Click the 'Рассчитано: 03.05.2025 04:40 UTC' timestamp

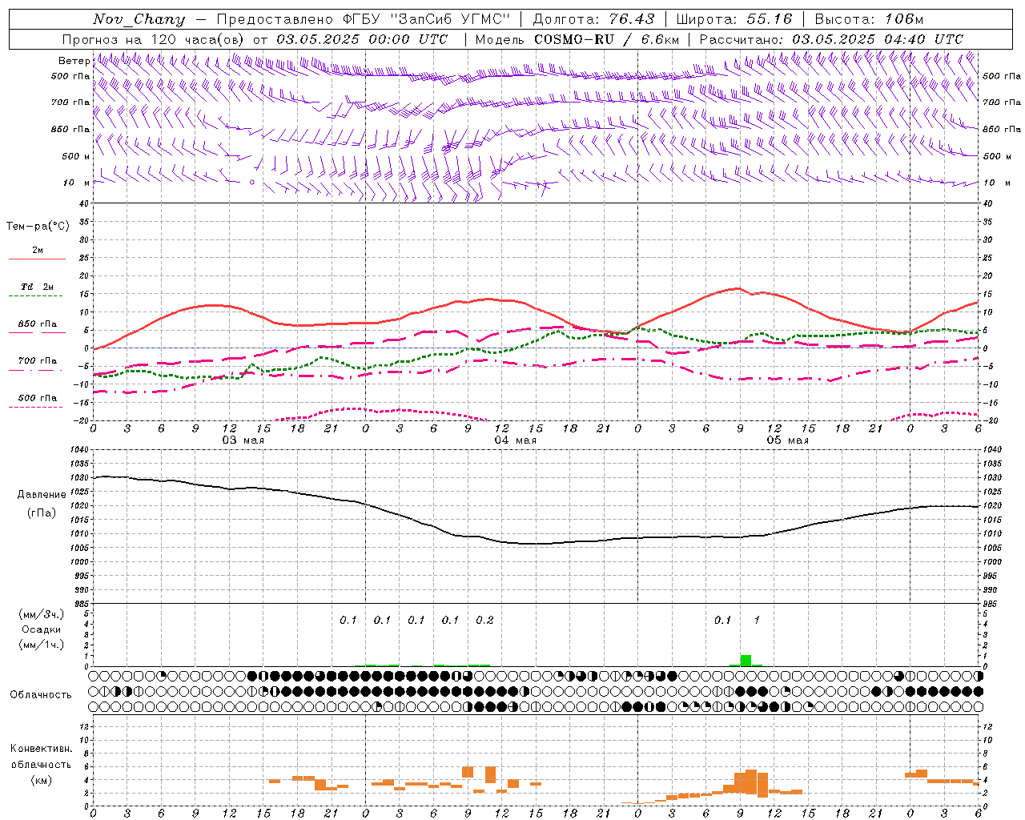pyautogui.click(x=831, y=39)
